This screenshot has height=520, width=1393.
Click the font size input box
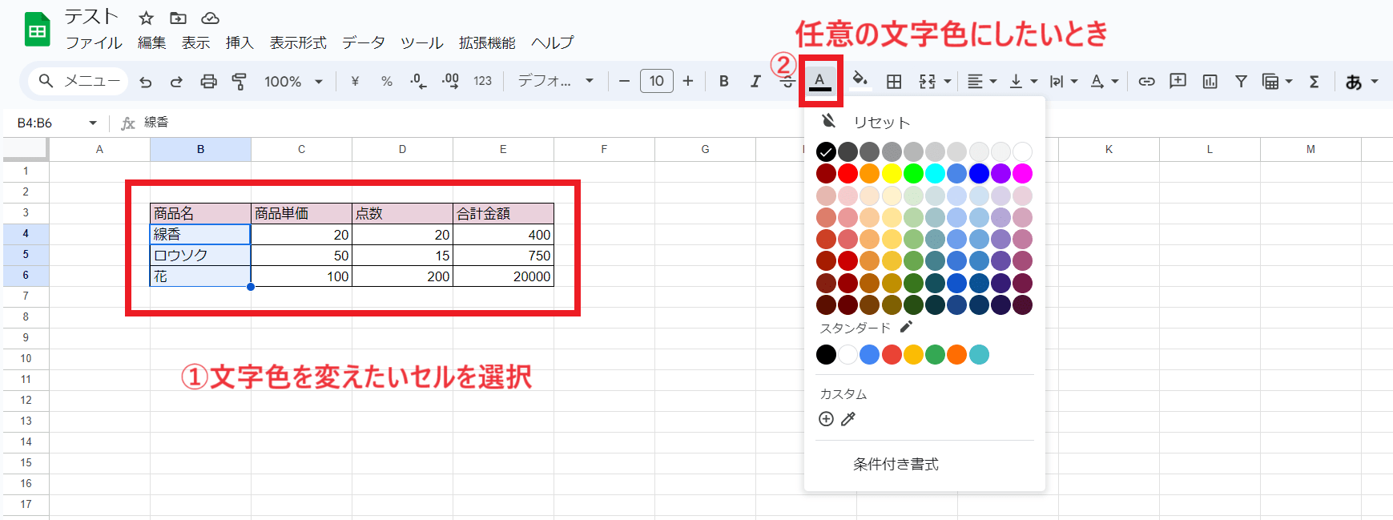(656, 82)
